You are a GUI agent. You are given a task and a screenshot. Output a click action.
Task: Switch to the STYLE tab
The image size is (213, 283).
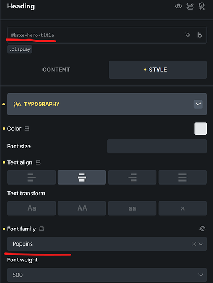click(x=158, y=70)
